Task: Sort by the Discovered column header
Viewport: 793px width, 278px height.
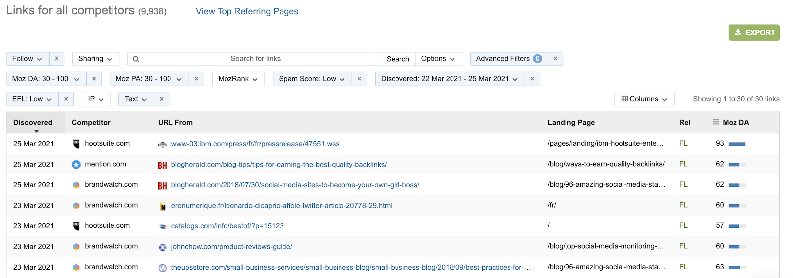Action: click(x=33, y=122)
